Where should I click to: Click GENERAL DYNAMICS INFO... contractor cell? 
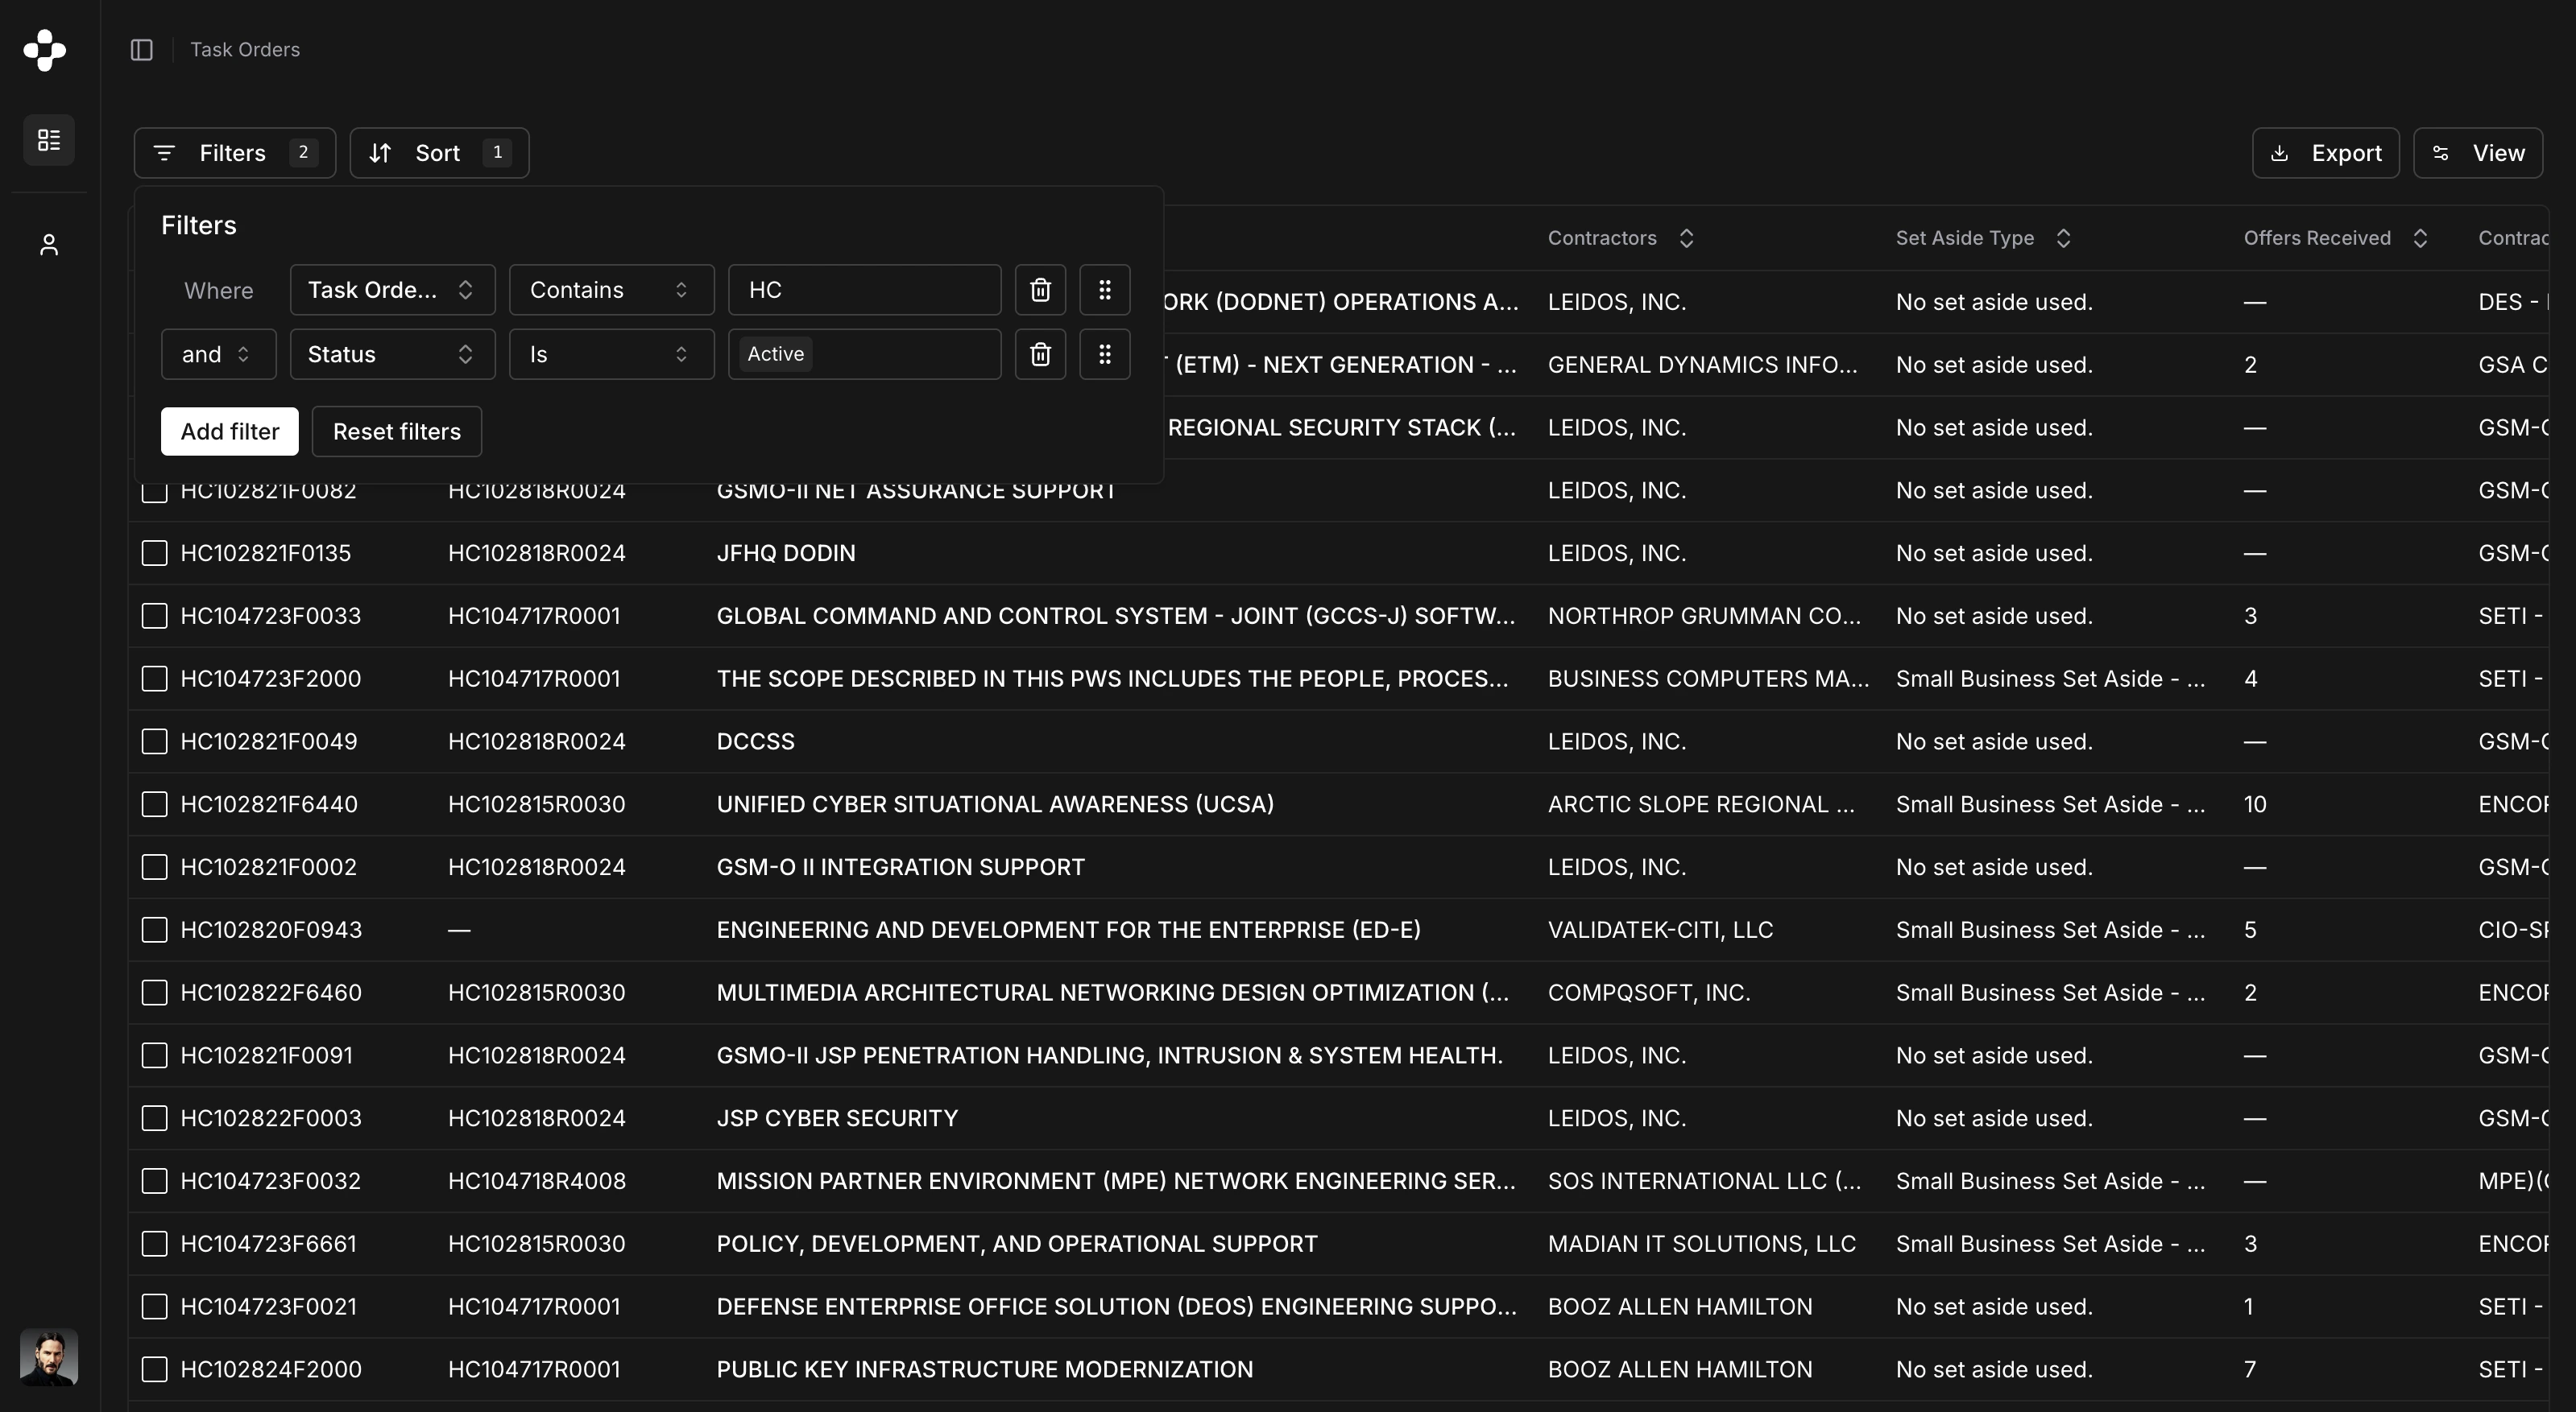1703,365
